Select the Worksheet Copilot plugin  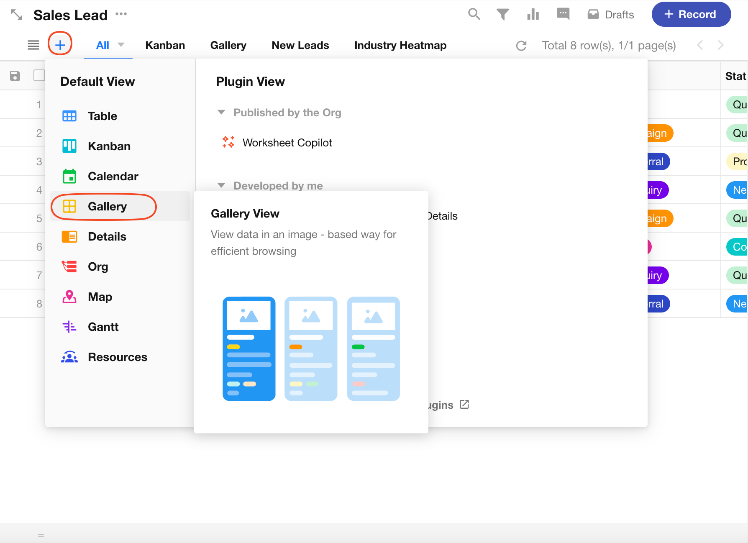287,143
